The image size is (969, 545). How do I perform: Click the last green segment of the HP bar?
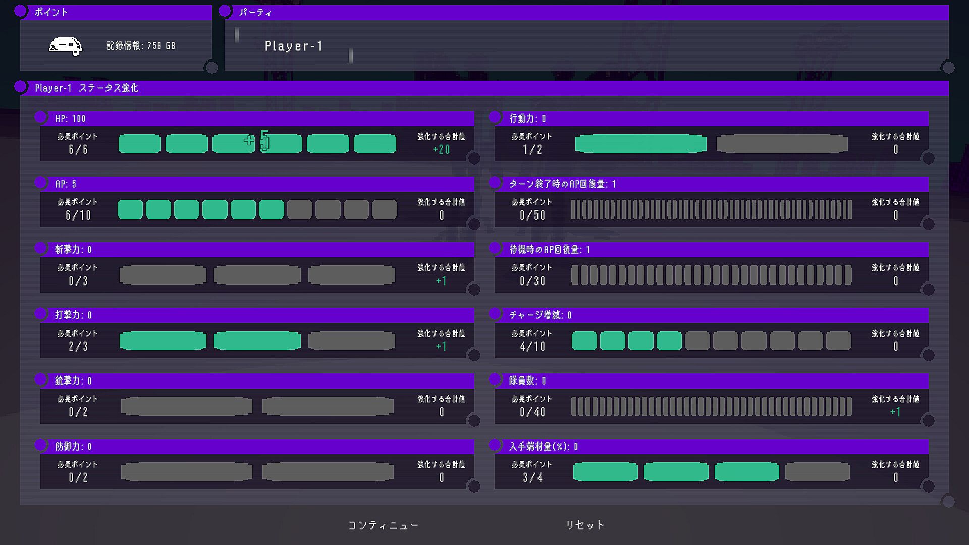coord(375,144)
